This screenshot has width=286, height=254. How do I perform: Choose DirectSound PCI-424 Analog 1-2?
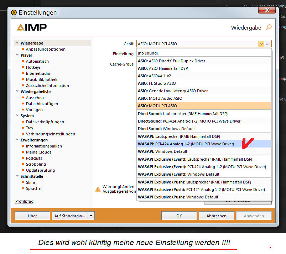point(204,121)
